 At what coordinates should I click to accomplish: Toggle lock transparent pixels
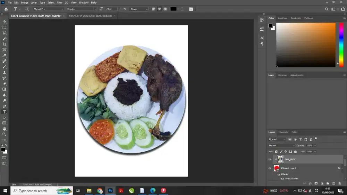[x=276, y=152]
